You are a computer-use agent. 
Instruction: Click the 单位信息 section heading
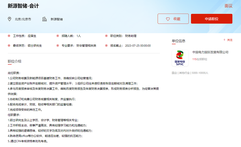point(178,41)
